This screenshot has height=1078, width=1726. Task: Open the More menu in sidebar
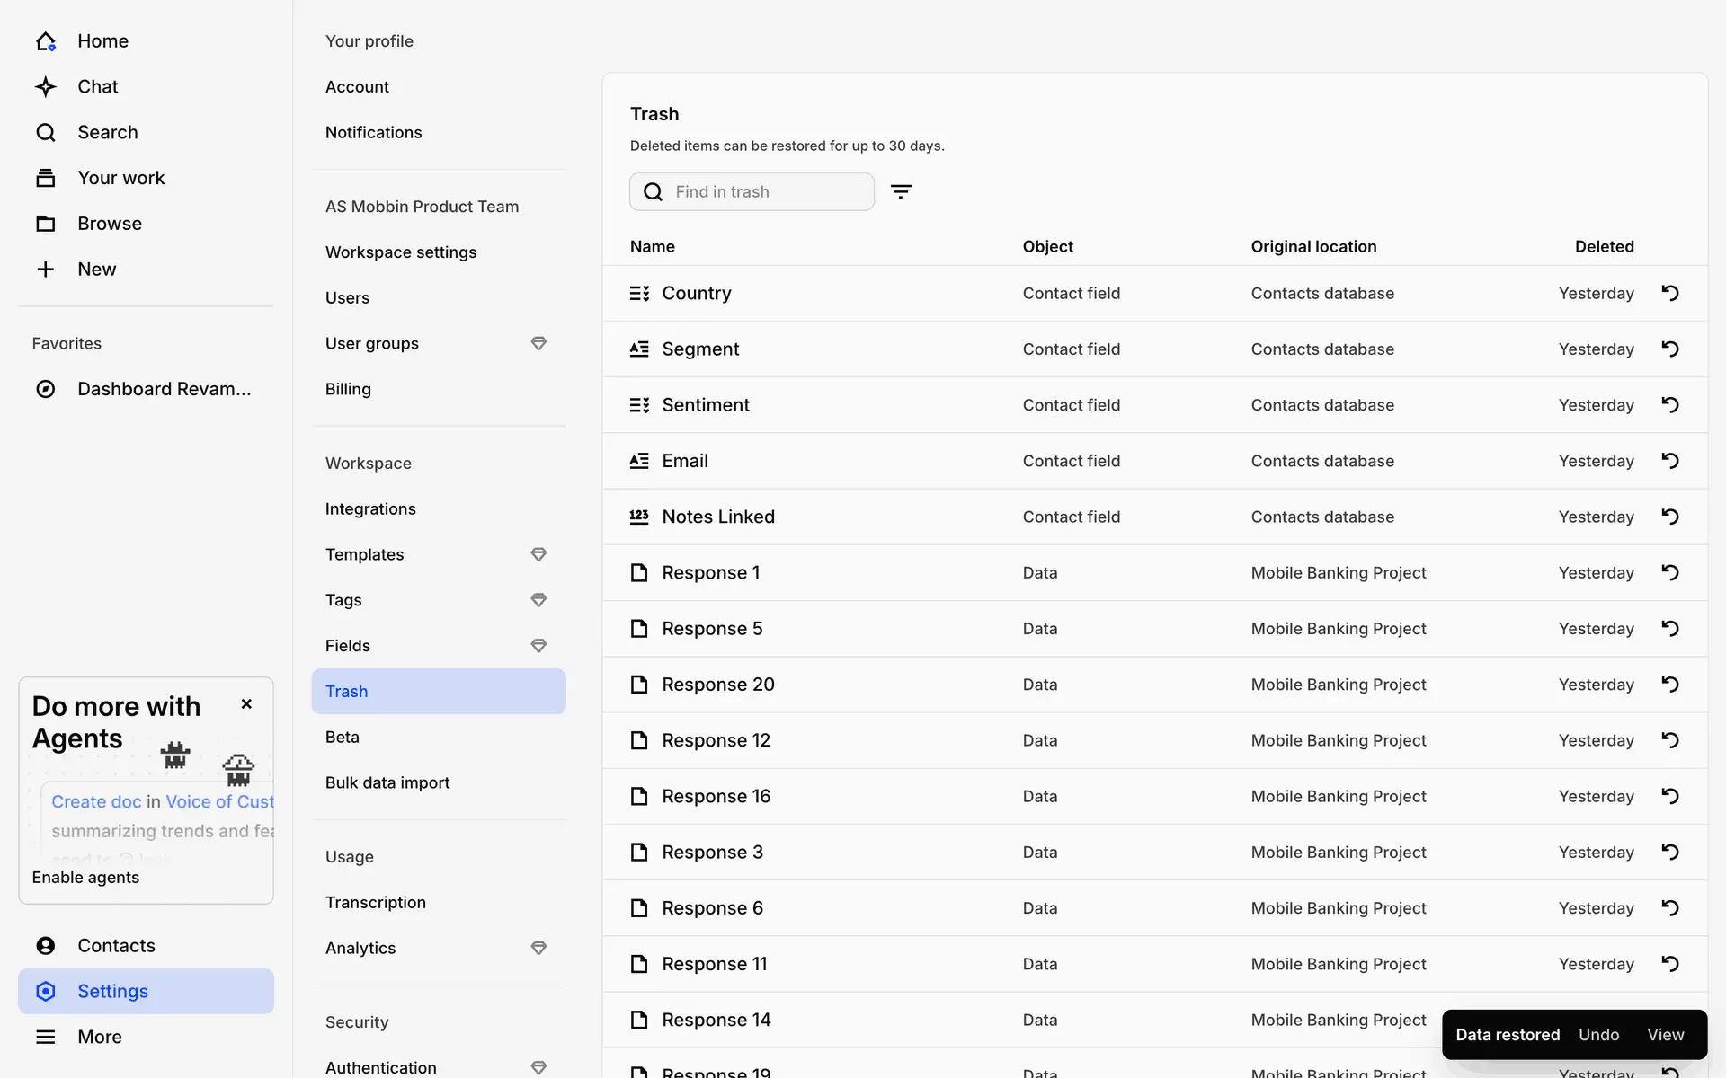pyautogui.click(x=99, y=1037)
